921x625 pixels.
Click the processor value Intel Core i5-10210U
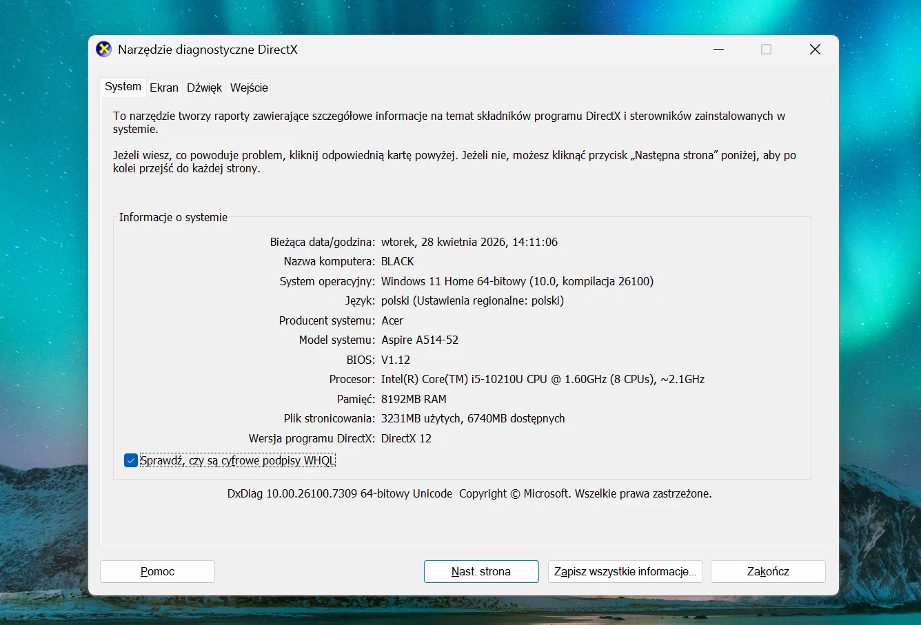pos(543,379)
